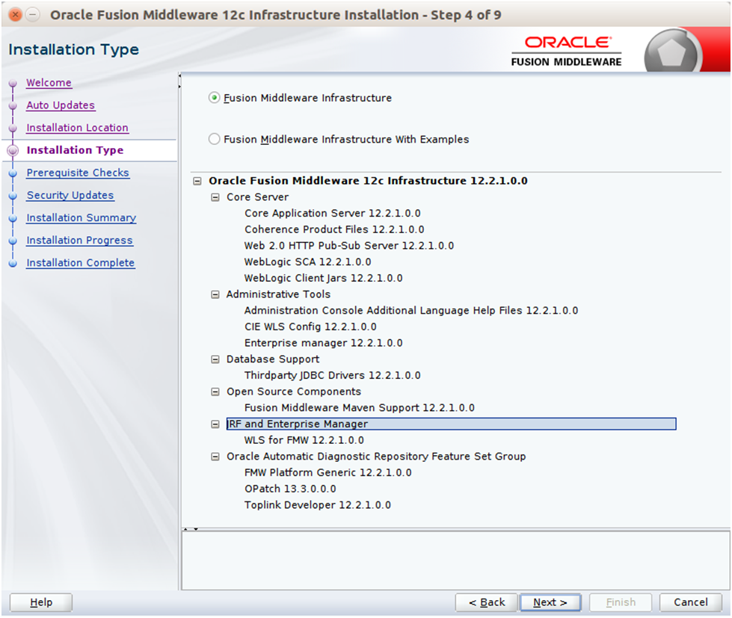Viewport: 732px width, 618px height.
Task: Click the Prerequisite Checks step bullet icon
Action: [13, 173]
